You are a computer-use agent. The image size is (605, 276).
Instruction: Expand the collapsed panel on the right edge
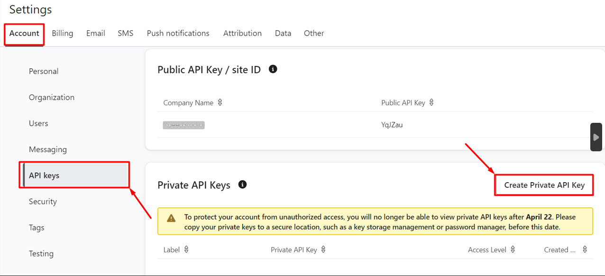(x=596, y=137)
